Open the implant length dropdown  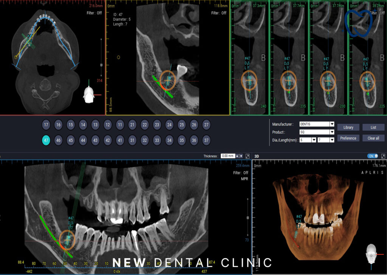(x=326, y=140)
